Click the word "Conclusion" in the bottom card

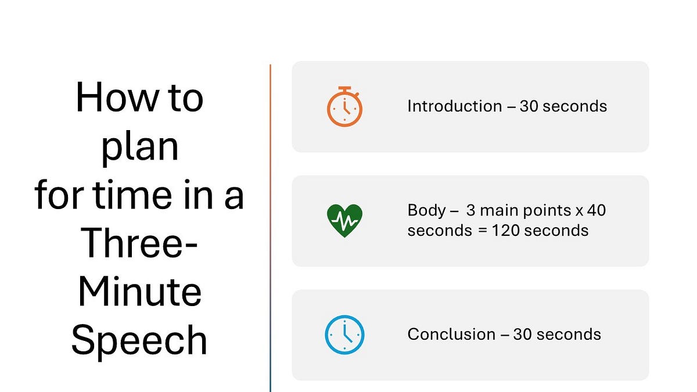[x=451, y=335]
